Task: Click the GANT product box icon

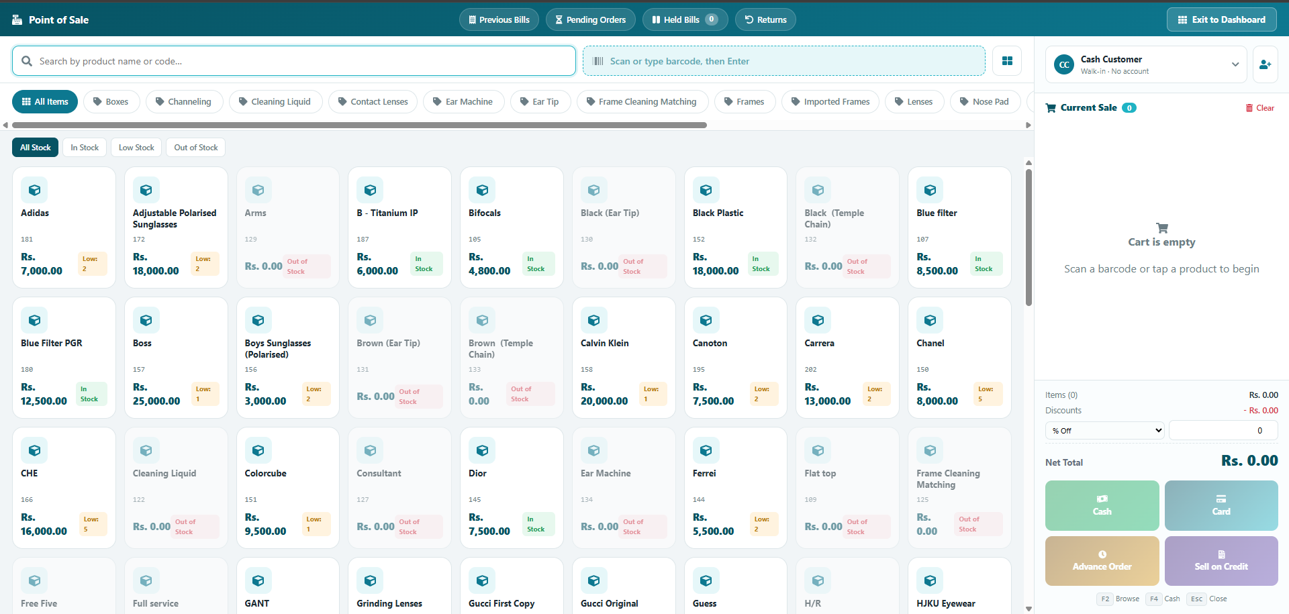Action: click(258, 581)
